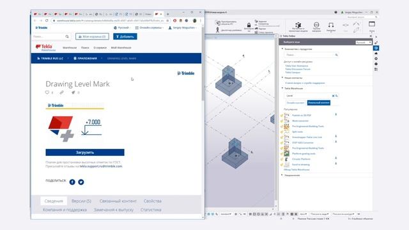This screenshot has width=409, height=230.
Task: Click download icon beside Publish to 3D PDF
Action: pos(336,114)
